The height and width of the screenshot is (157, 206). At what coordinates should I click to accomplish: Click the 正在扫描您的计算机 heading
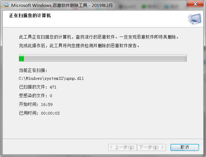[x=30, y=15]
